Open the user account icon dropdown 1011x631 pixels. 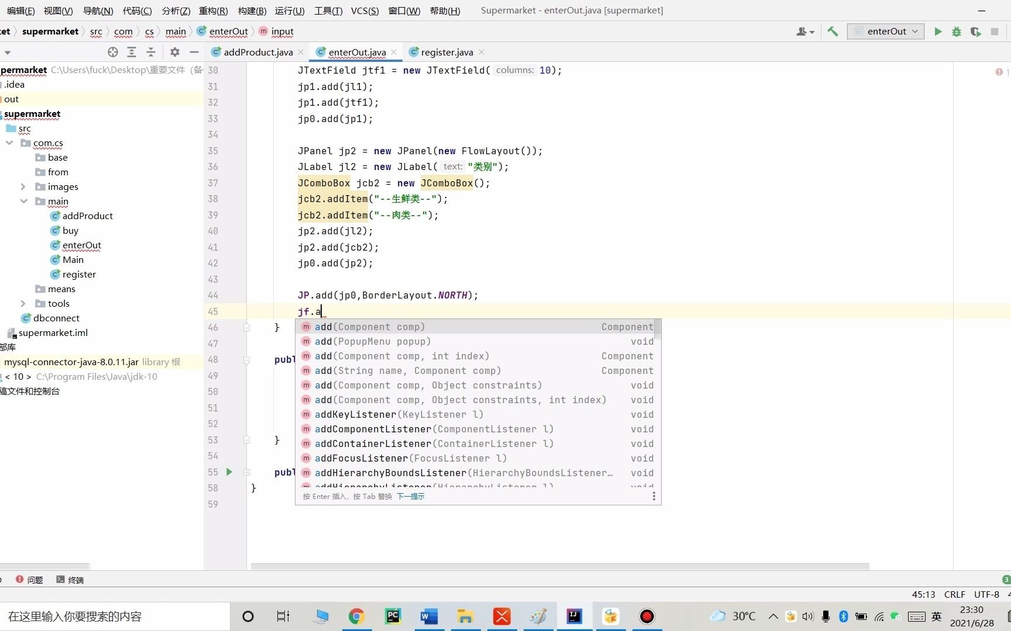(805, 32)
